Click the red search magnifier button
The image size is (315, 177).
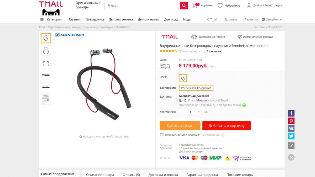tap(184, 6)
